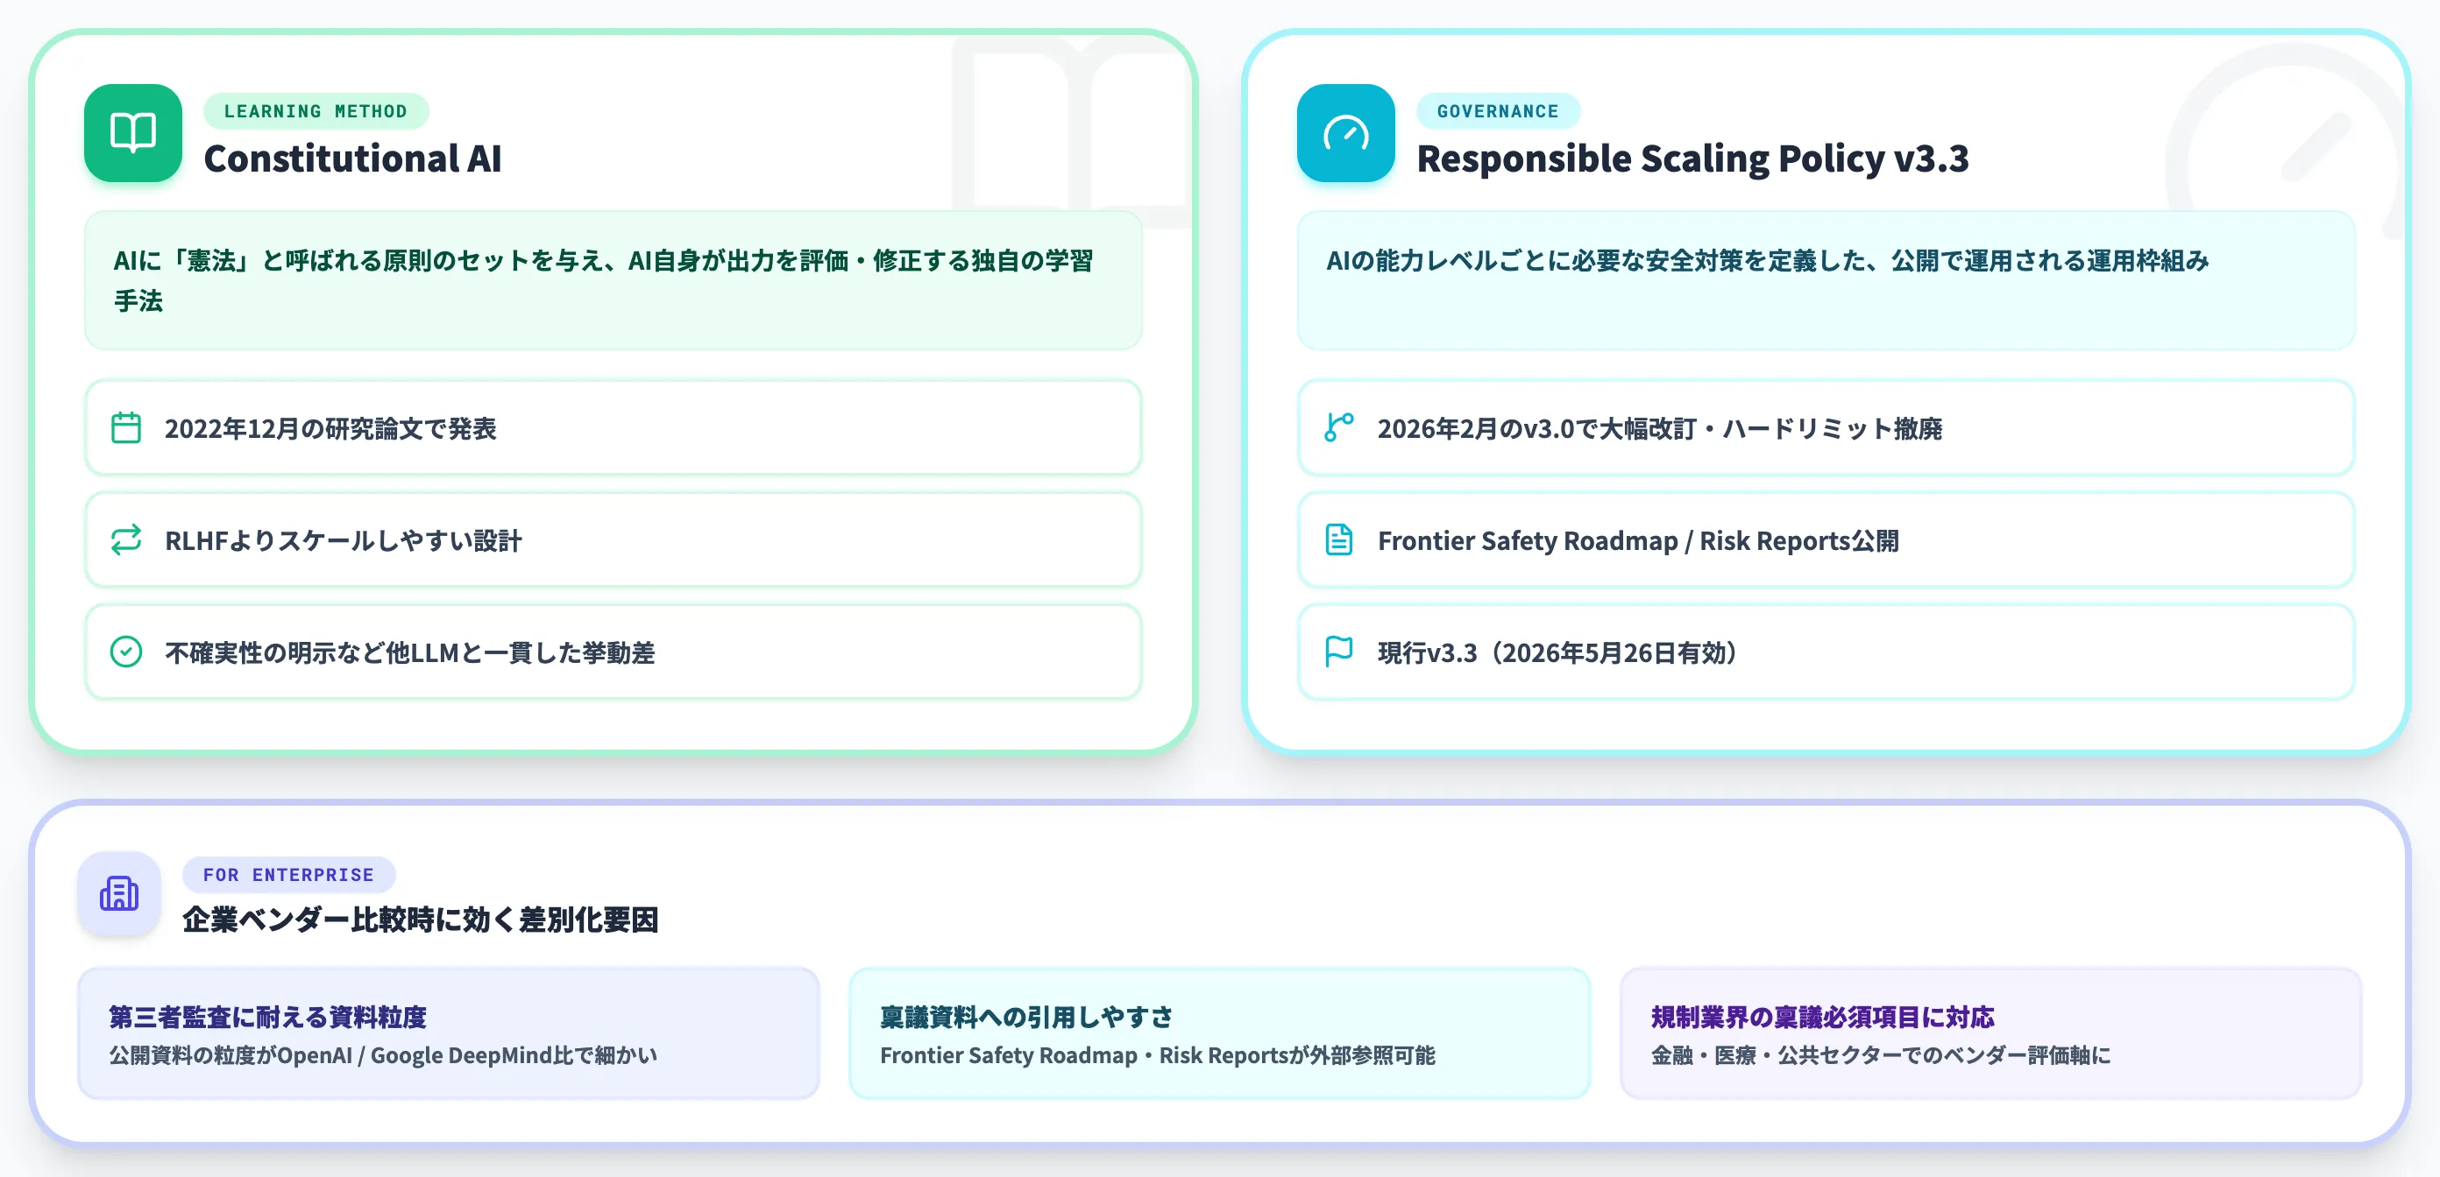The height and width of the screenshot is (1177, 2440).
Task: Click the AIに「憲法」と呼ばれる description box
Action: (613, 280)
